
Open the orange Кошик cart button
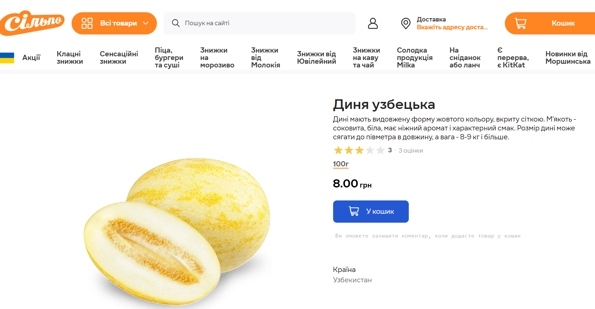pyautogui.click(x=550, y=23)
